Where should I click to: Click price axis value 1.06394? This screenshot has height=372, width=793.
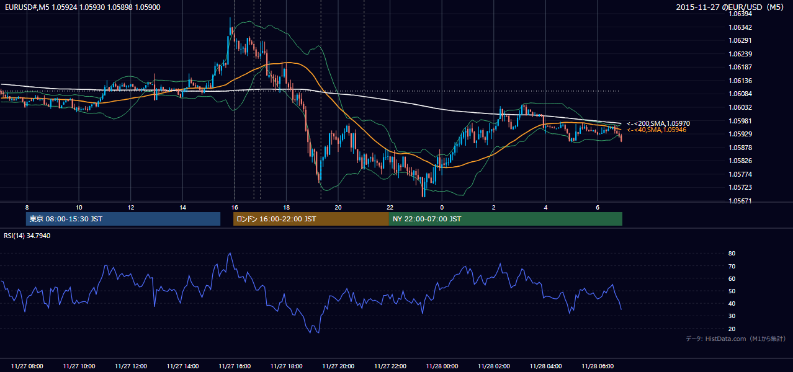741,14
